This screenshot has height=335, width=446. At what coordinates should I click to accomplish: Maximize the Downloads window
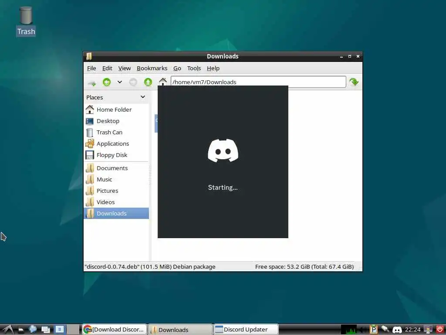[x=350, y=56]
